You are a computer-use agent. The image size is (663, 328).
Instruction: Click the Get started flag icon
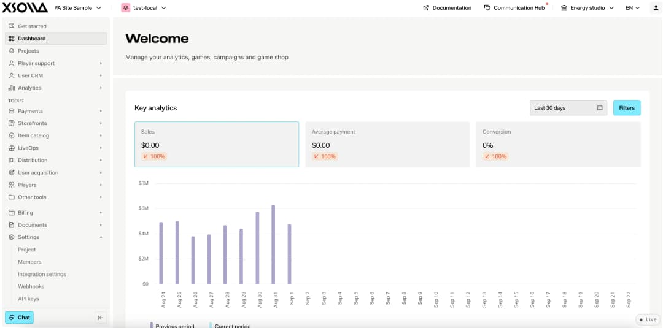point(12,26)
